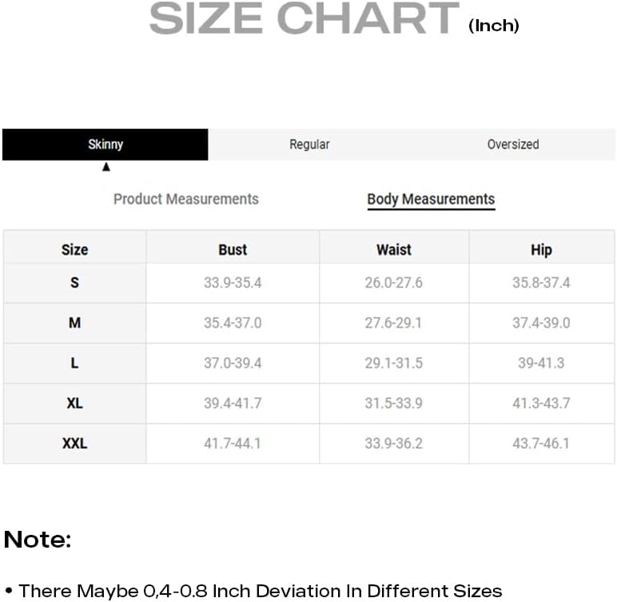Click the Size column header
Image resolution: width=617 pixels, height=602 pixels.
(x=74, y=249)
